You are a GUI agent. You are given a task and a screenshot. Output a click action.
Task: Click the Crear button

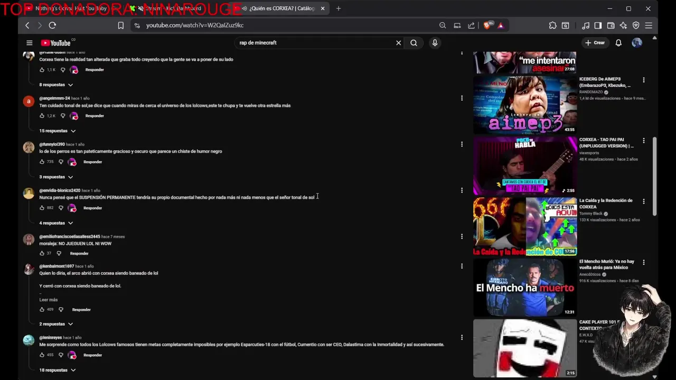tap(595, 43)
